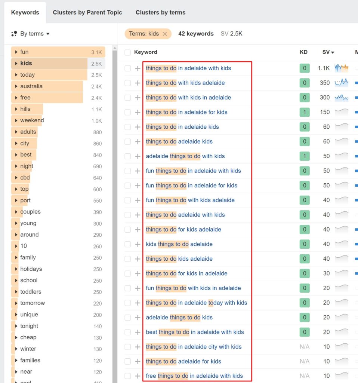Viewport: 358px width, 383px height.
Task: Select the 'adults' term in sidebar
Action: tap(58, 132)
